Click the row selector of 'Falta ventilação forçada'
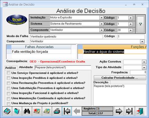Viewport: 149px width, 118px height. (9, 52)
